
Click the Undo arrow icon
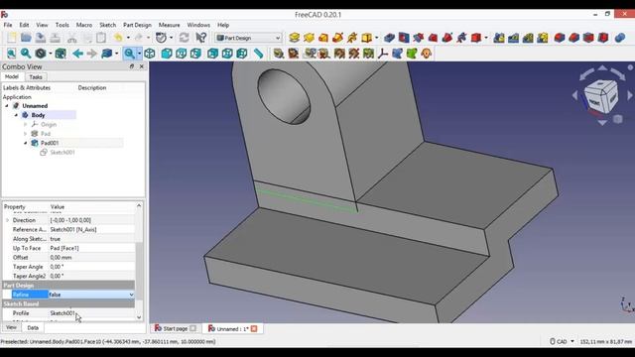tap(118, 38)
